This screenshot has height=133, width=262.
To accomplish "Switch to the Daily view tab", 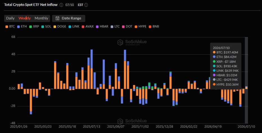I will click(x=10, y=18).
